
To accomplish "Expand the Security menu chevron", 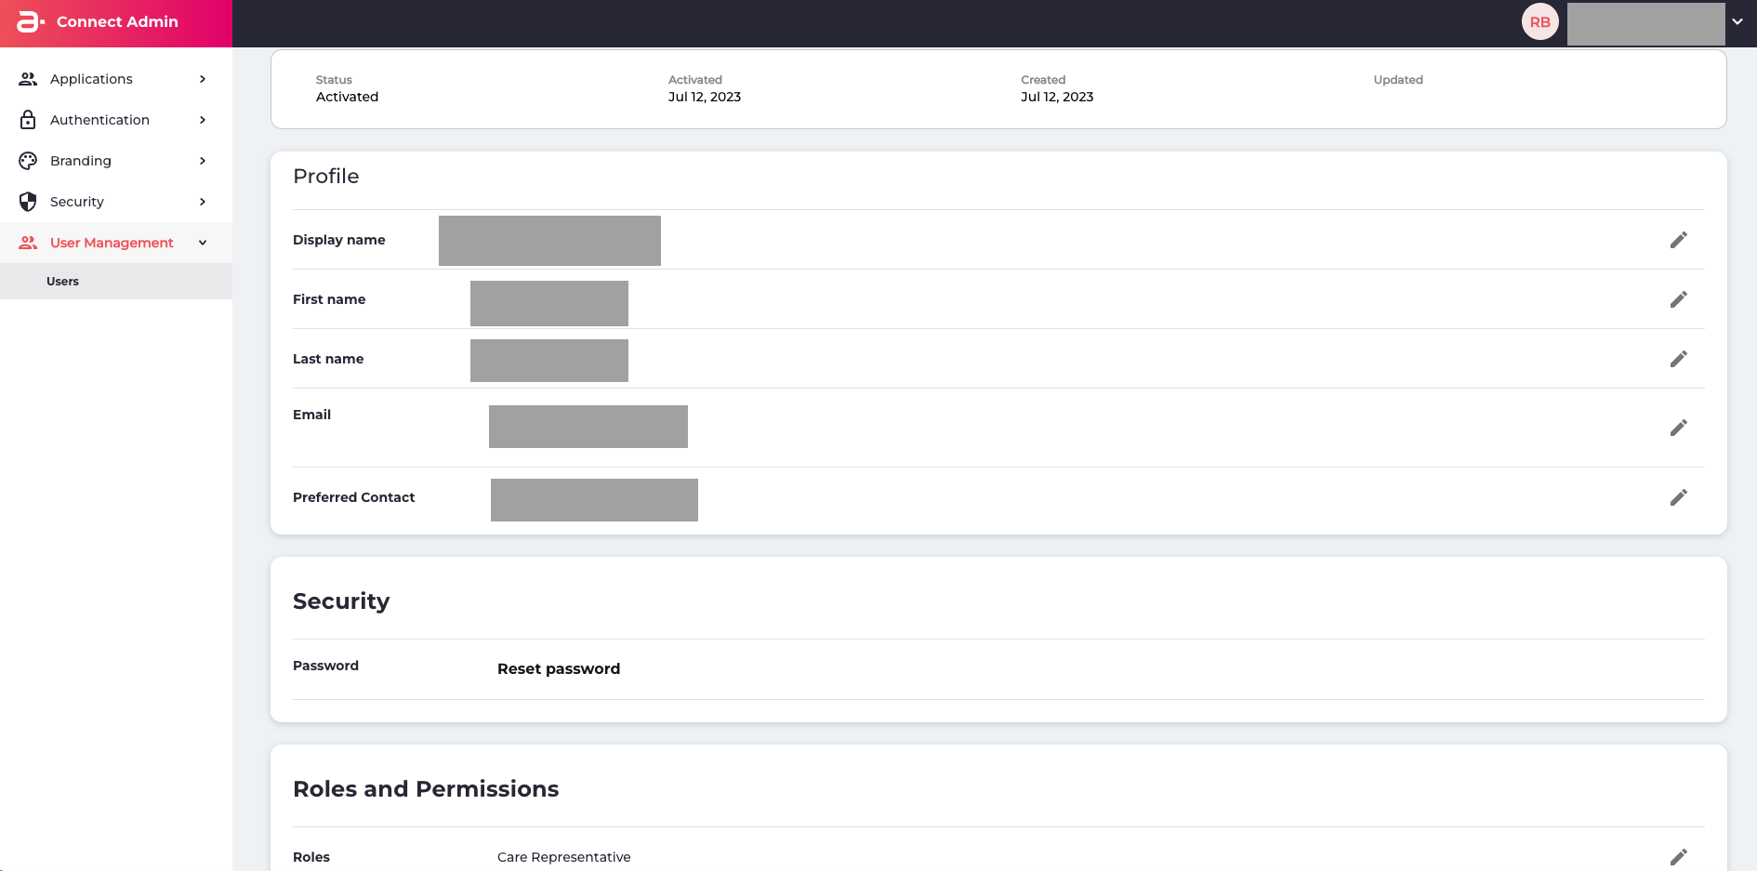I will 203,202.
